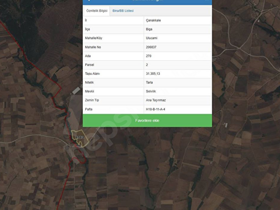Select the Ada value 270
The width and height of the screenshot is (280, 210).
(149, 56)
